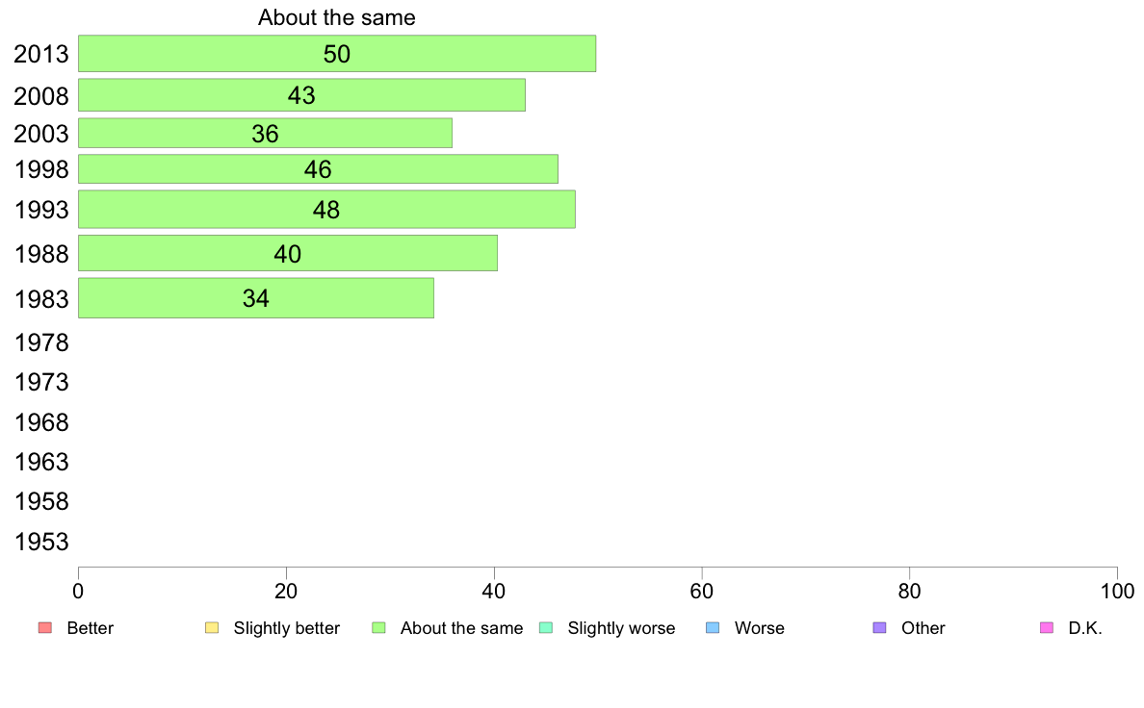Click the purple Other legend swatch
1144x708 pixels.
(880, 628)
